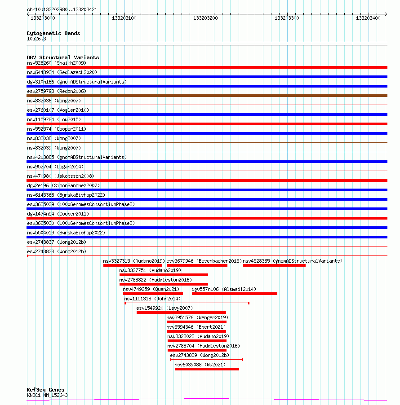Open nsv3327315 (Audano2019) variant label

tap(134, 261)
